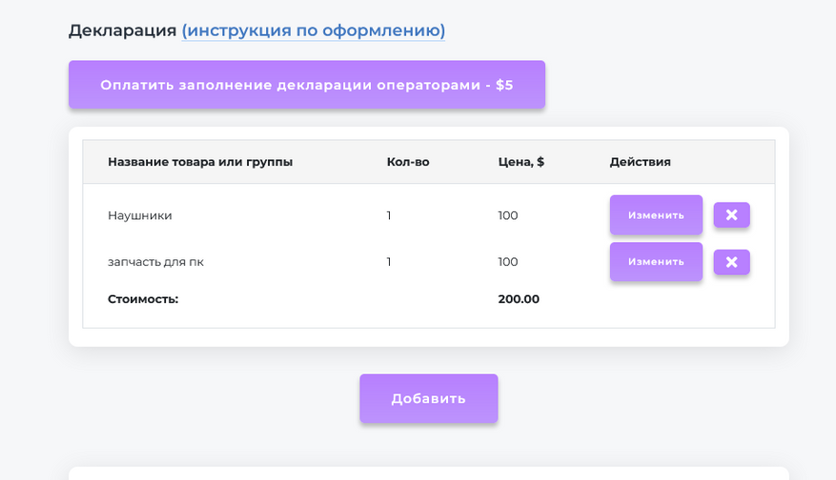
Task: Click the price 100 for Наушники
Action: pyautogui.click(x=508, y=215)
